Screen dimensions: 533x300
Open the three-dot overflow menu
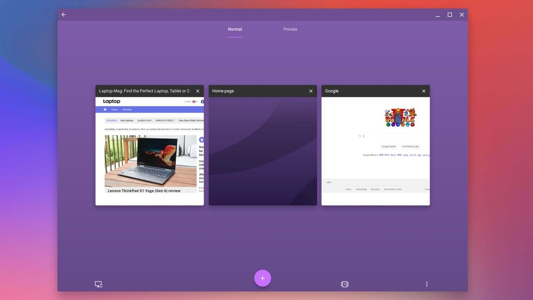[427, 284]
